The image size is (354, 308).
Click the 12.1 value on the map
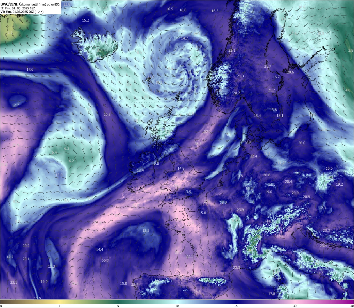(272, 185)
